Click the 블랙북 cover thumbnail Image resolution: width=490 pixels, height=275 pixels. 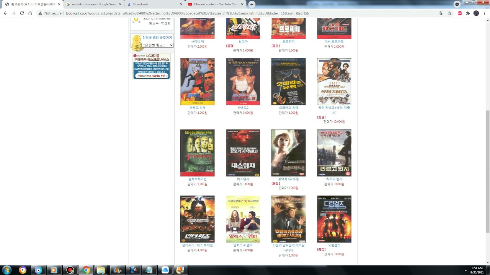[288, 153]
